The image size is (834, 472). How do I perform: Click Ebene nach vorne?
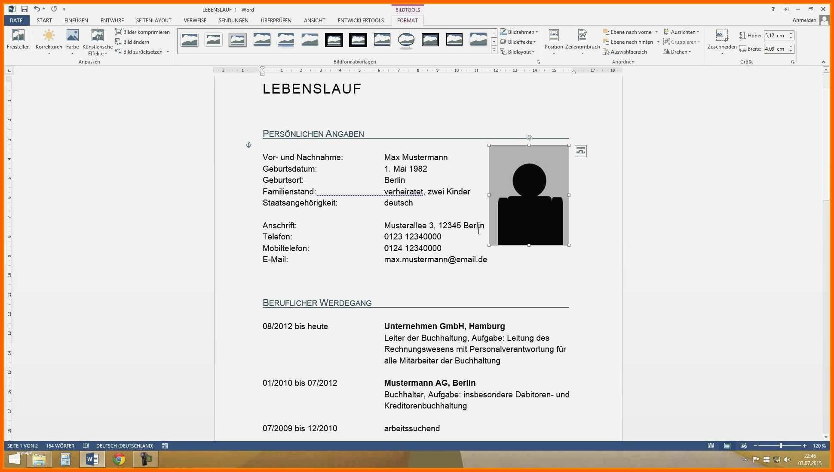(628, 32)
